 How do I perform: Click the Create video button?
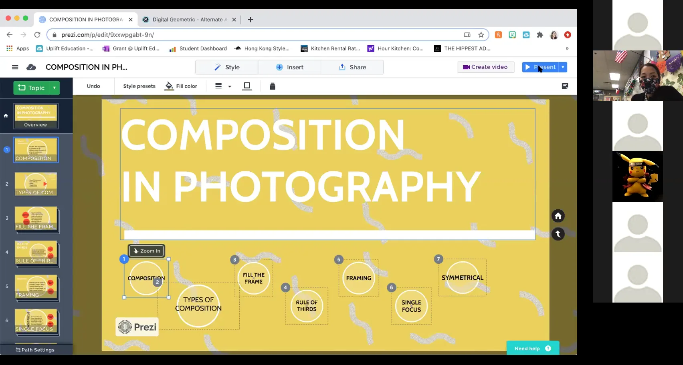tap(485, 67)
